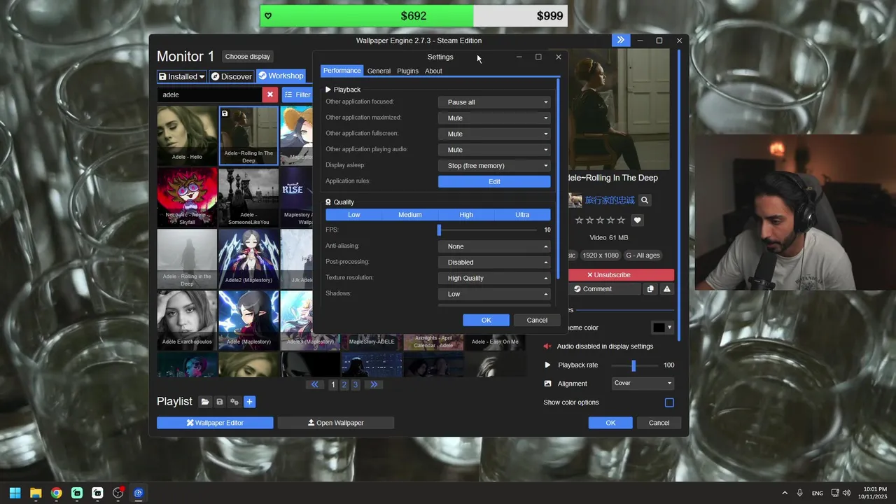
Task: Go to results page 2
Action: [x=344, y=385]
